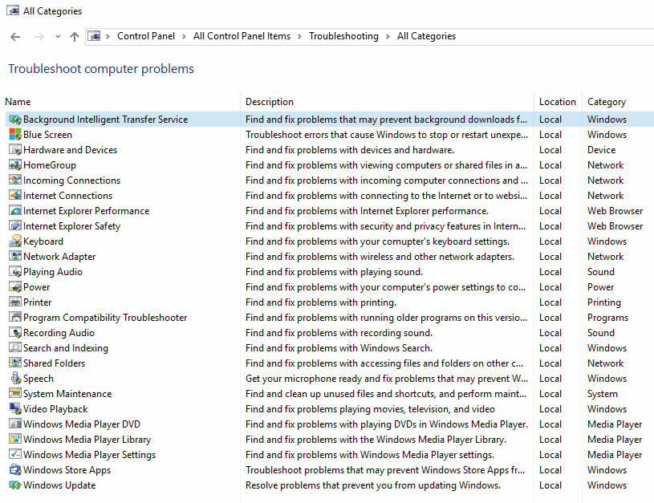Click the Speech microphone icon
The width and height of the screenshot is (654, 503).
click(x=15, y=379)
